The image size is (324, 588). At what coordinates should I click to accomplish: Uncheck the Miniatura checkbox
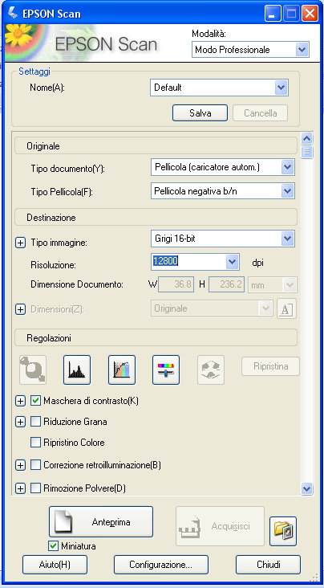54,546
